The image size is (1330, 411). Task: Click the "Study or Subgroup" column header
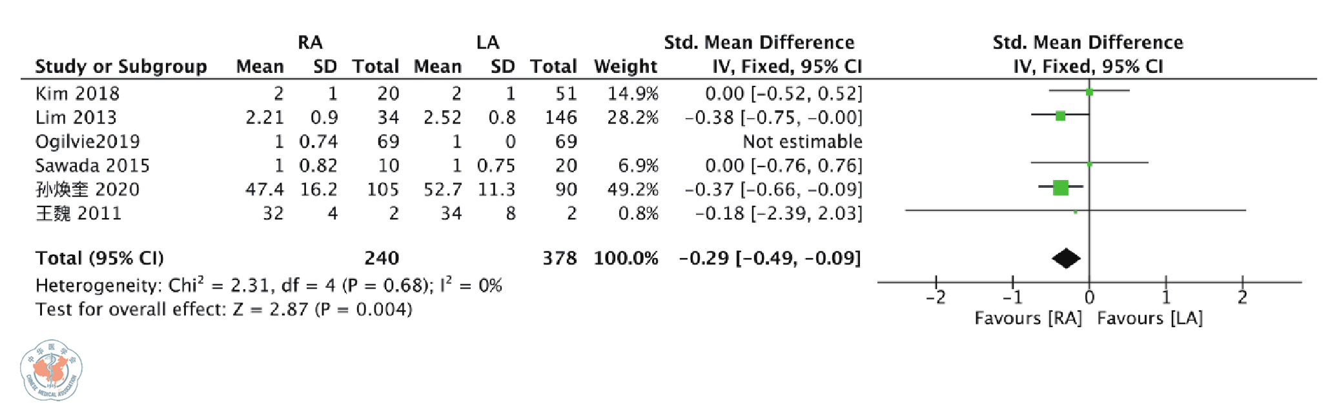(x=121, y=66)
